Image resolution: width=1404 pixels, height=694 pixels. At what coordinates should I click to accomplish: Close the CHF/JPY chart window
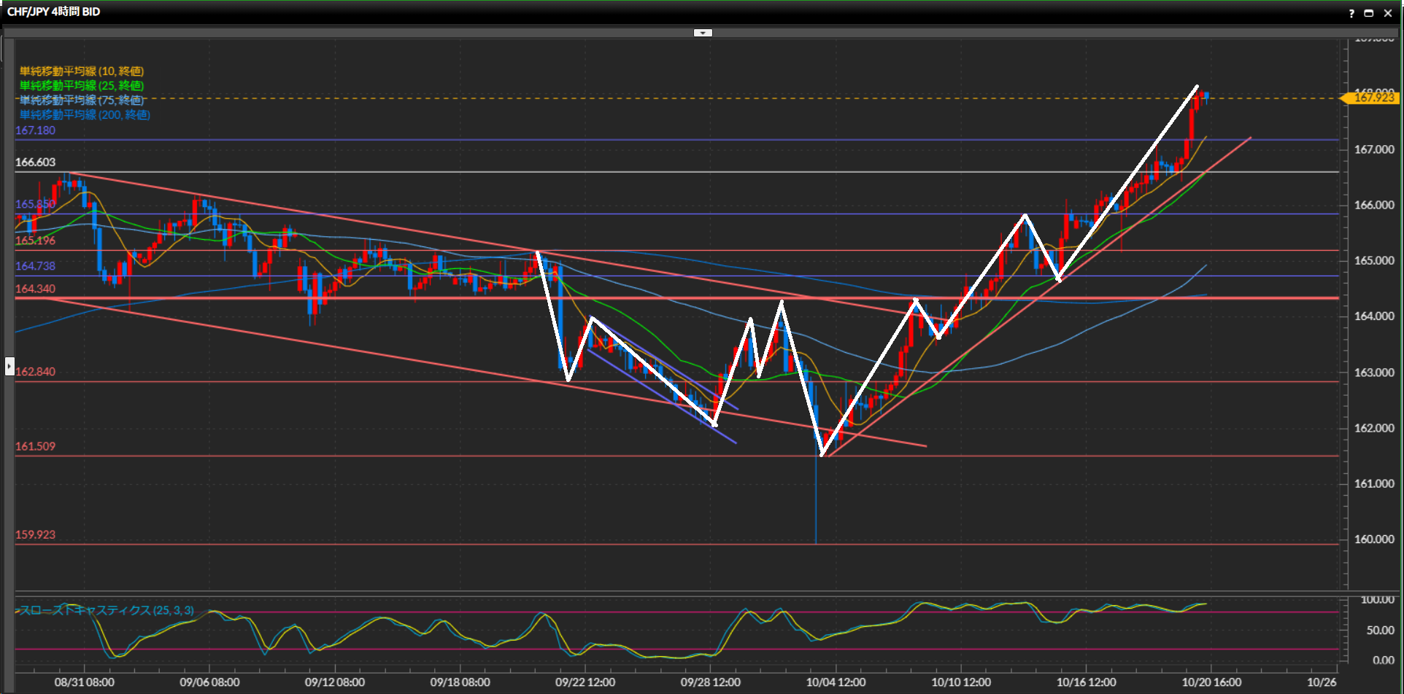click(1388, 13)
